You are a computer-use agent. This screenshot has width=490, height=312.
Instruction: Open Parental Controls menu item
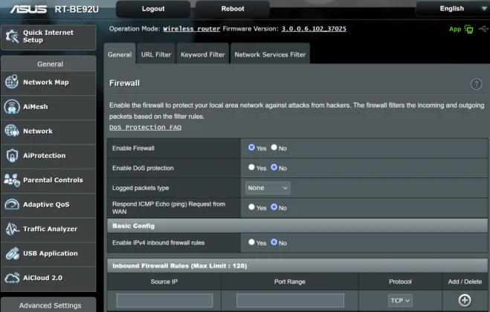tap(48, 181)
